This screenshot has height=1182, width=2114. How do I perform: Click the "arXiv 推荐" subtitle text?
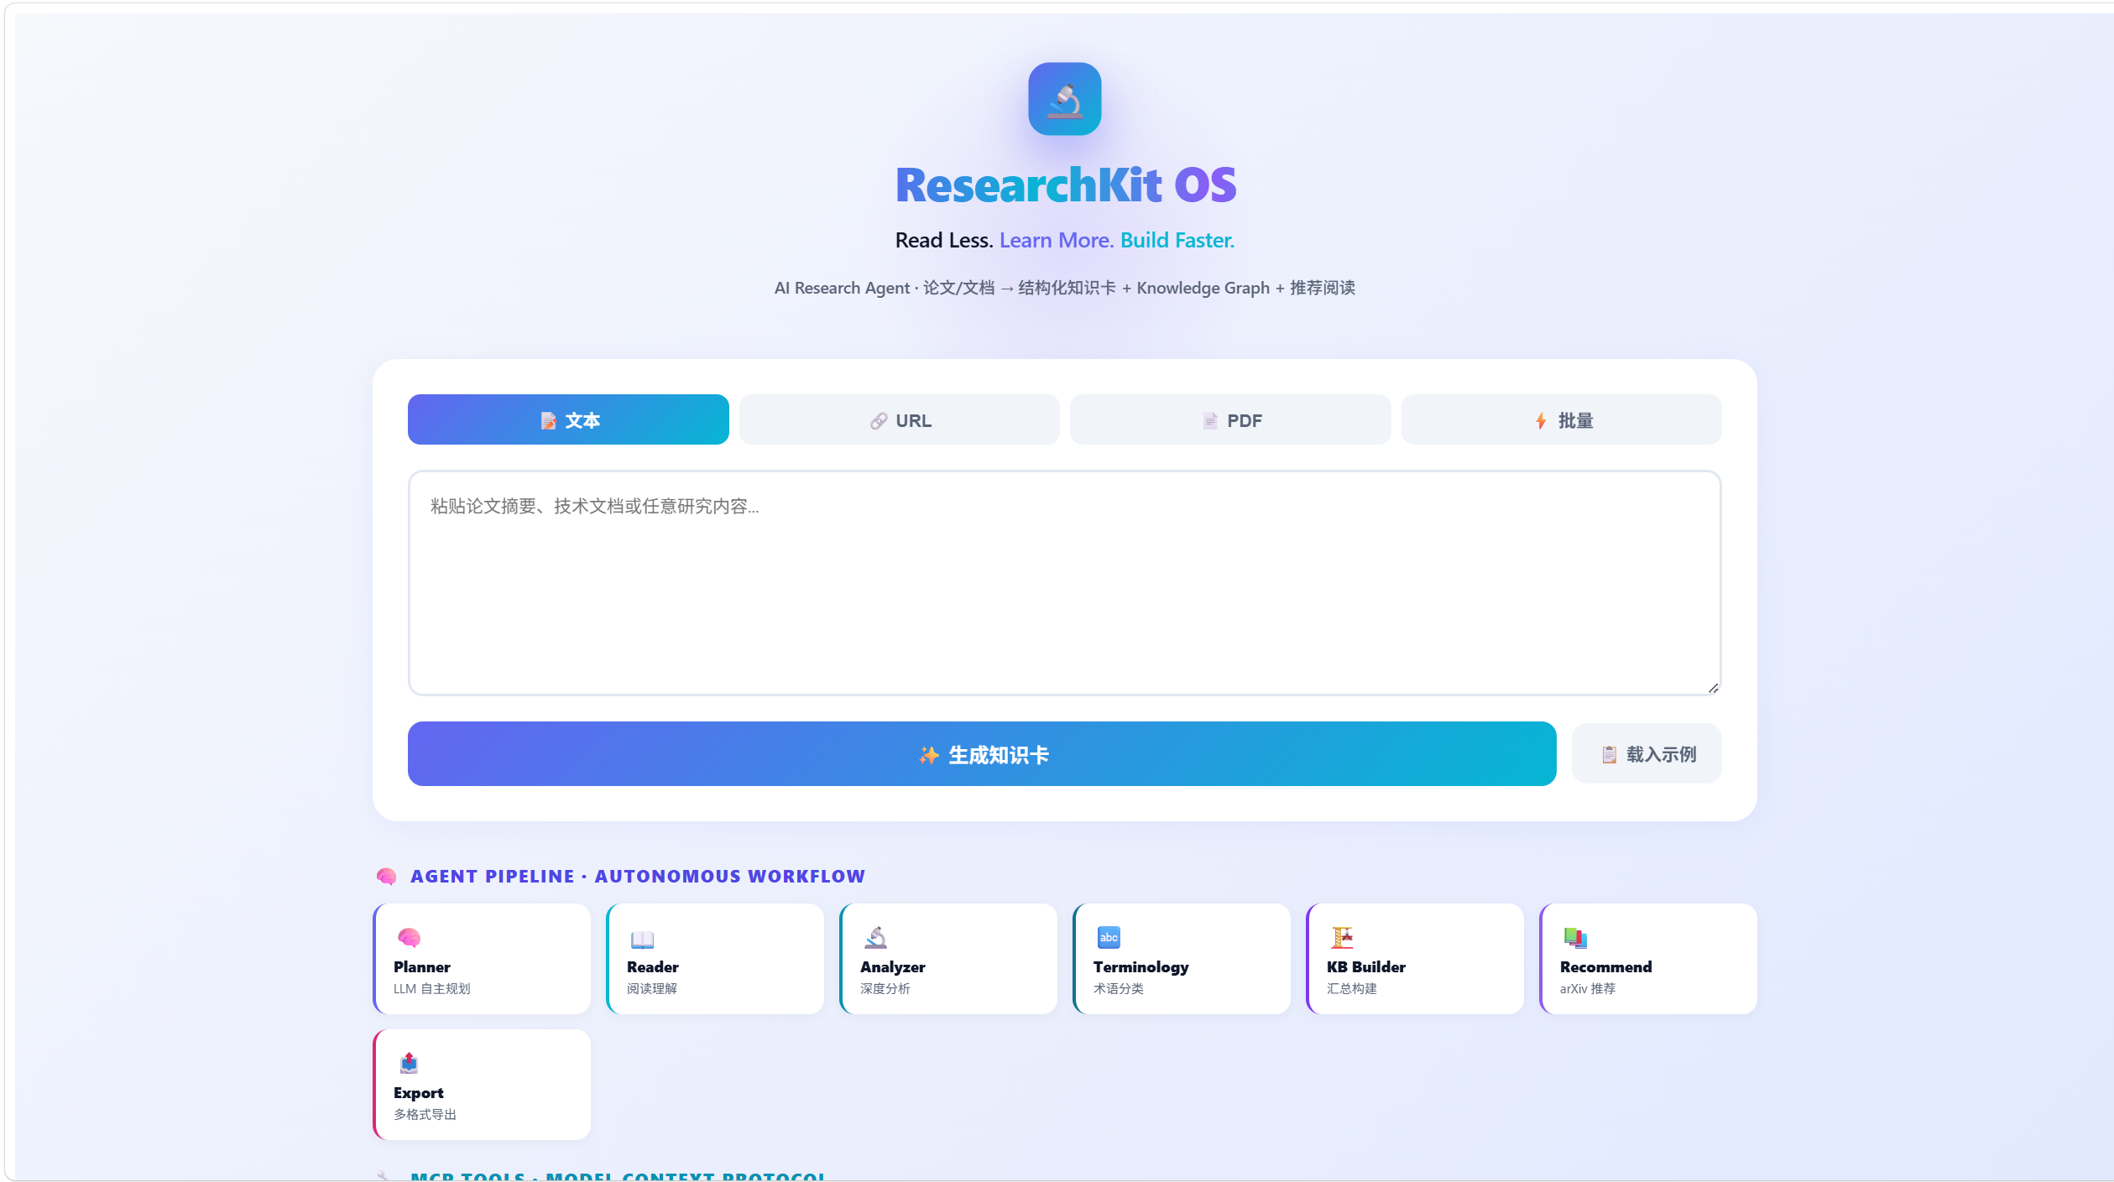[x=1588, y=988]
